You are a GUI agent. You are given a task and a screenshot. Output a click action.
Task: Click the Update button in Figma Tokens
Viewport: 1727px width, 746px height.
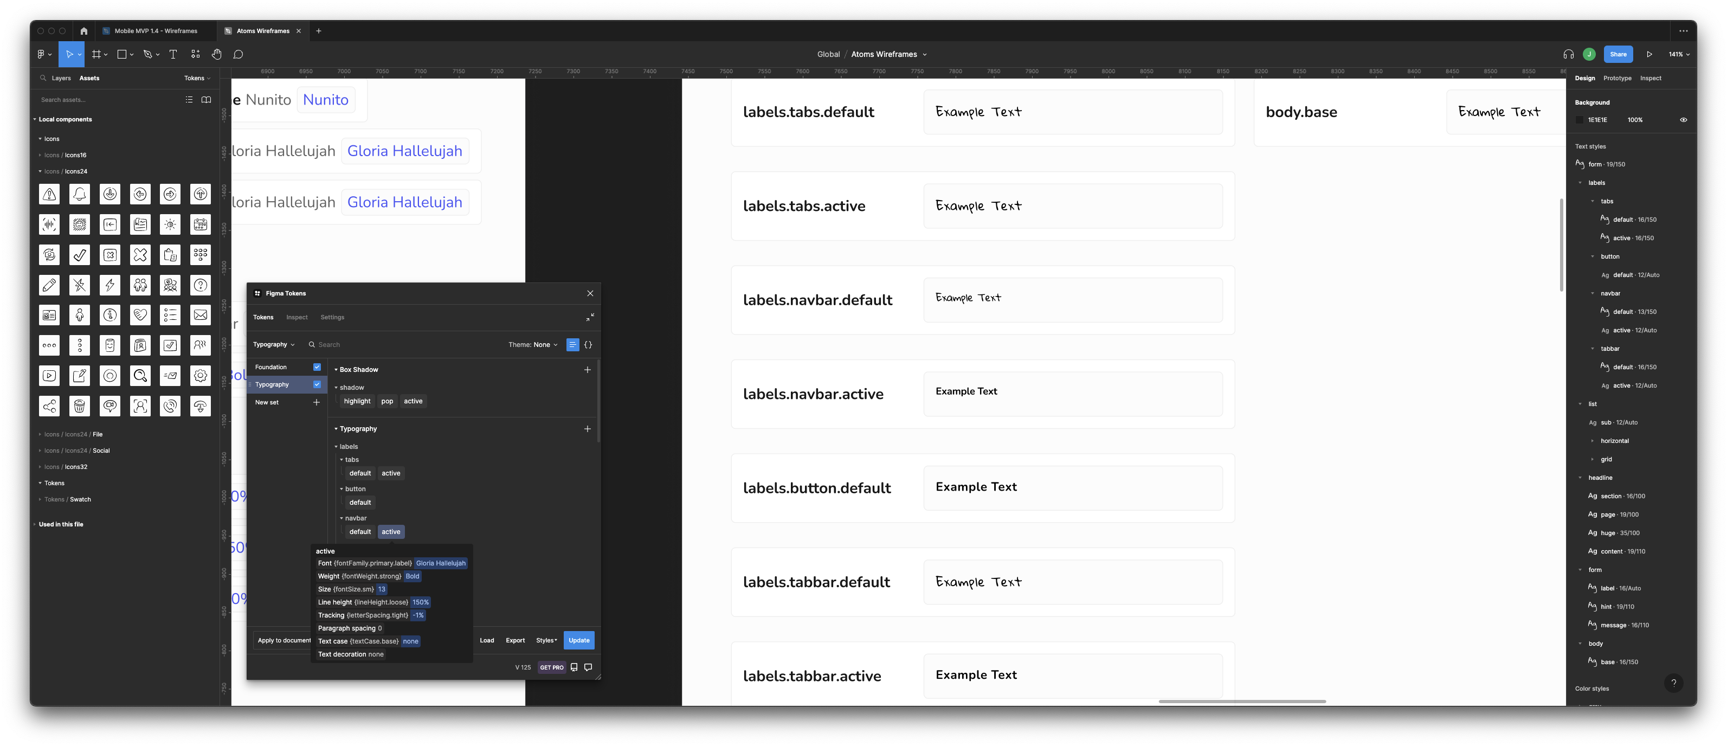[x=578, y=640]
